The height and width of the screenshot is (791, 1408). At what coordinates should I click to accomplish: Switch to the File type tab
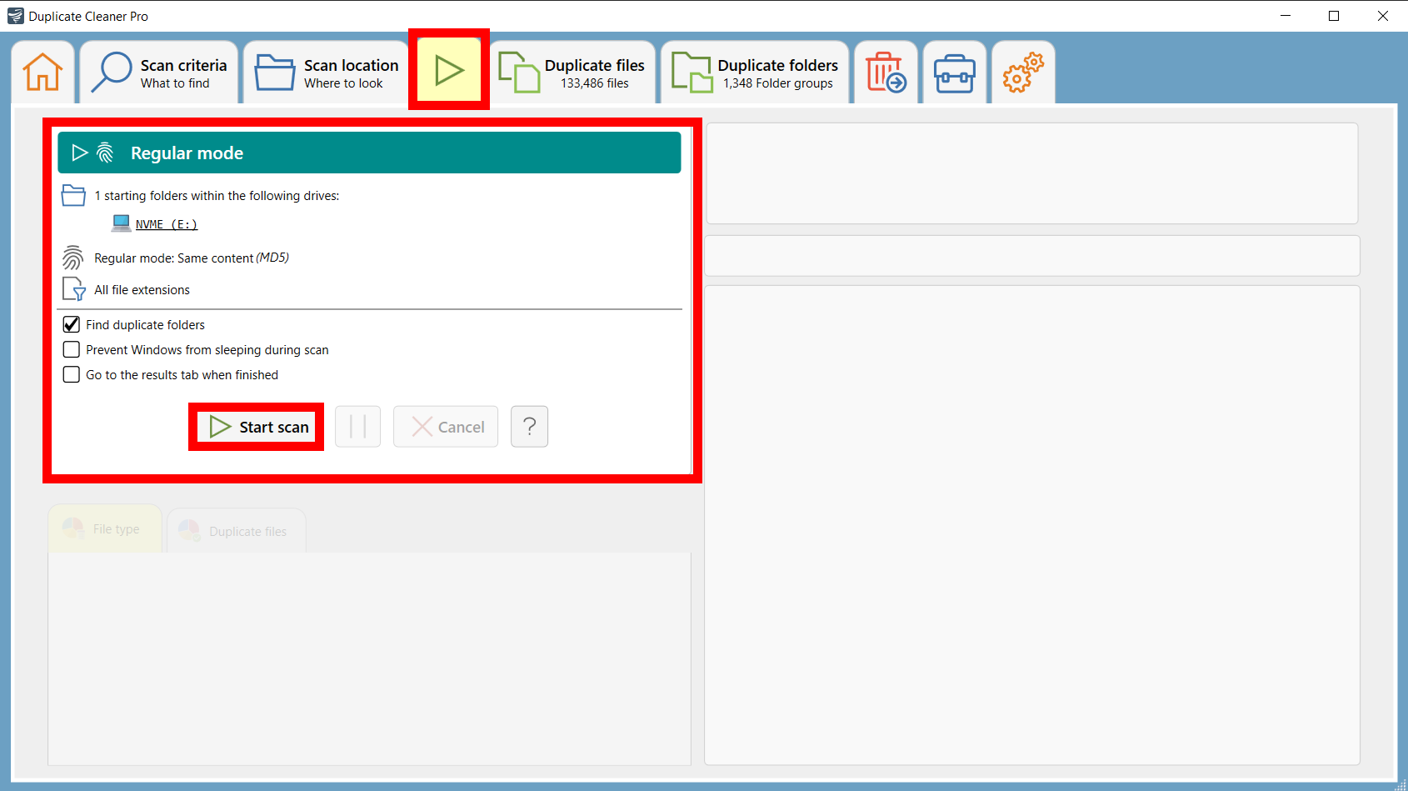pos(104,528)
